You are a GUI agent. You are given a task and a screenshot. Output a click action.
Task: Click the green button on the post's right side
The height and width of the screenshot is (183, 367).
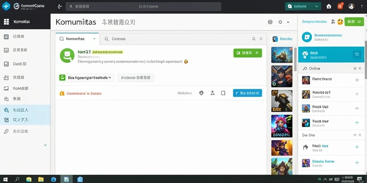pyautogui.click(x=248, y=53)
